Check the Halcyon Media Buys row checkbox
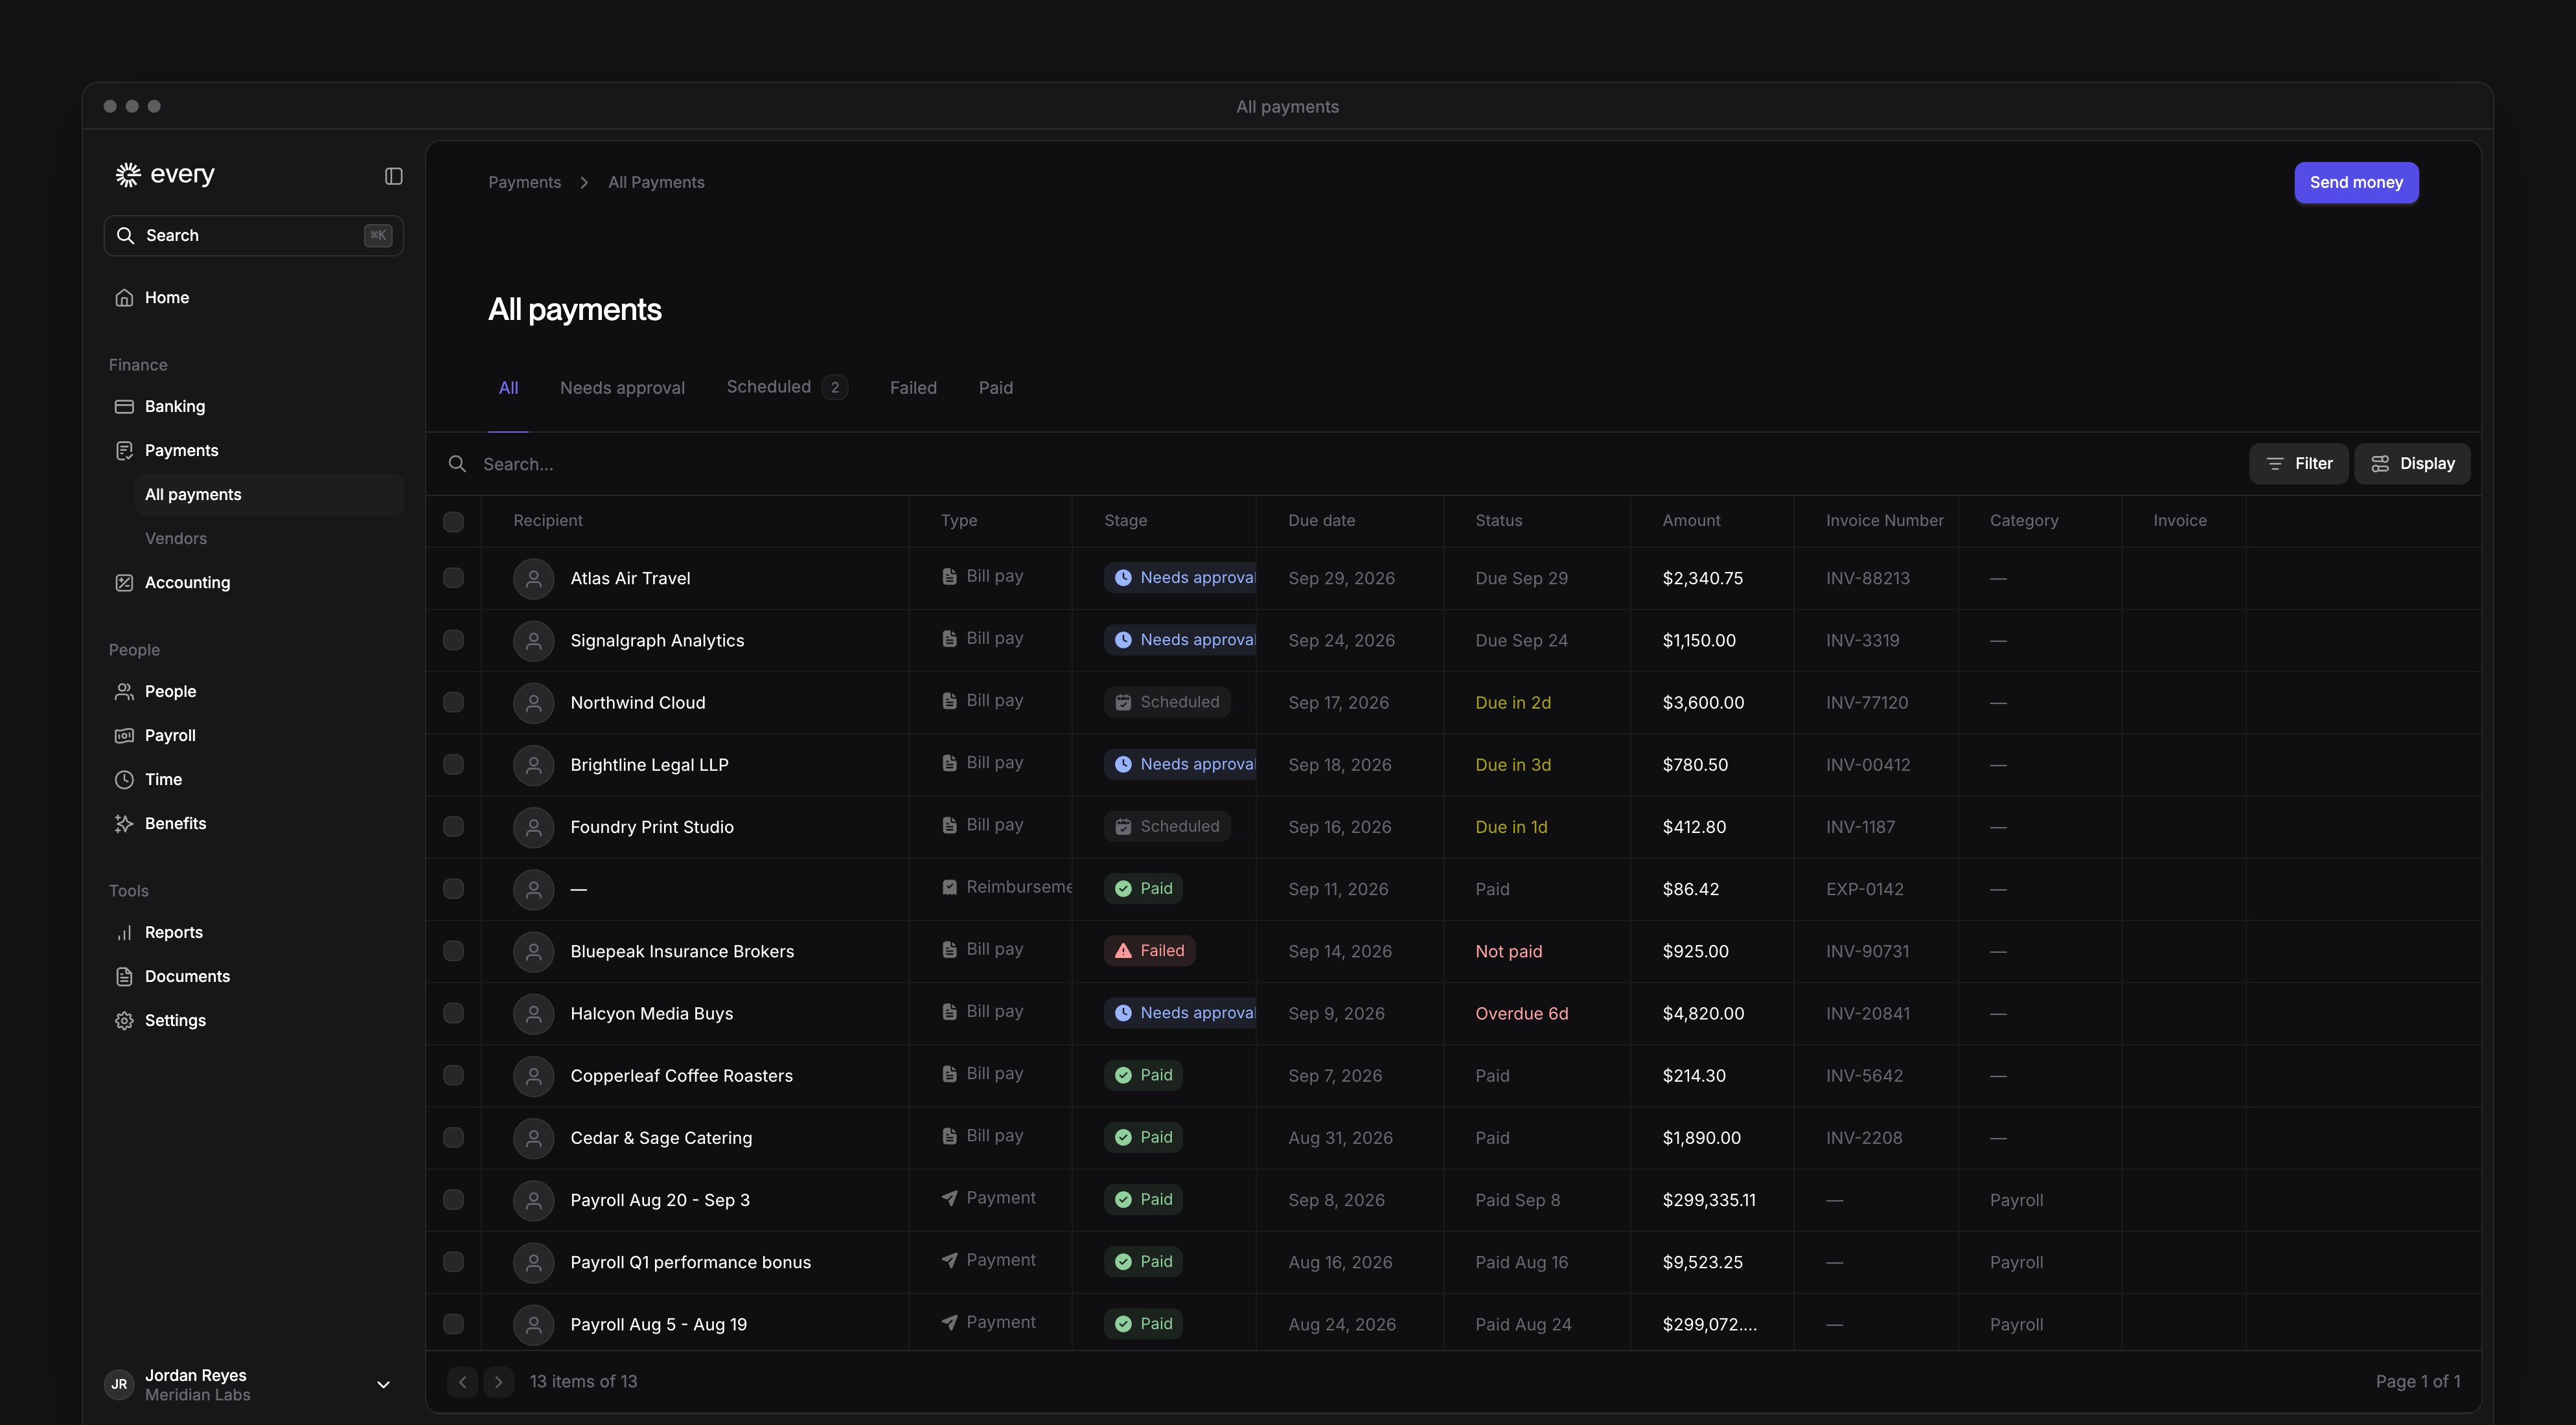The width and height of the screenshot is (2576, 1425). pos(453,1013)
